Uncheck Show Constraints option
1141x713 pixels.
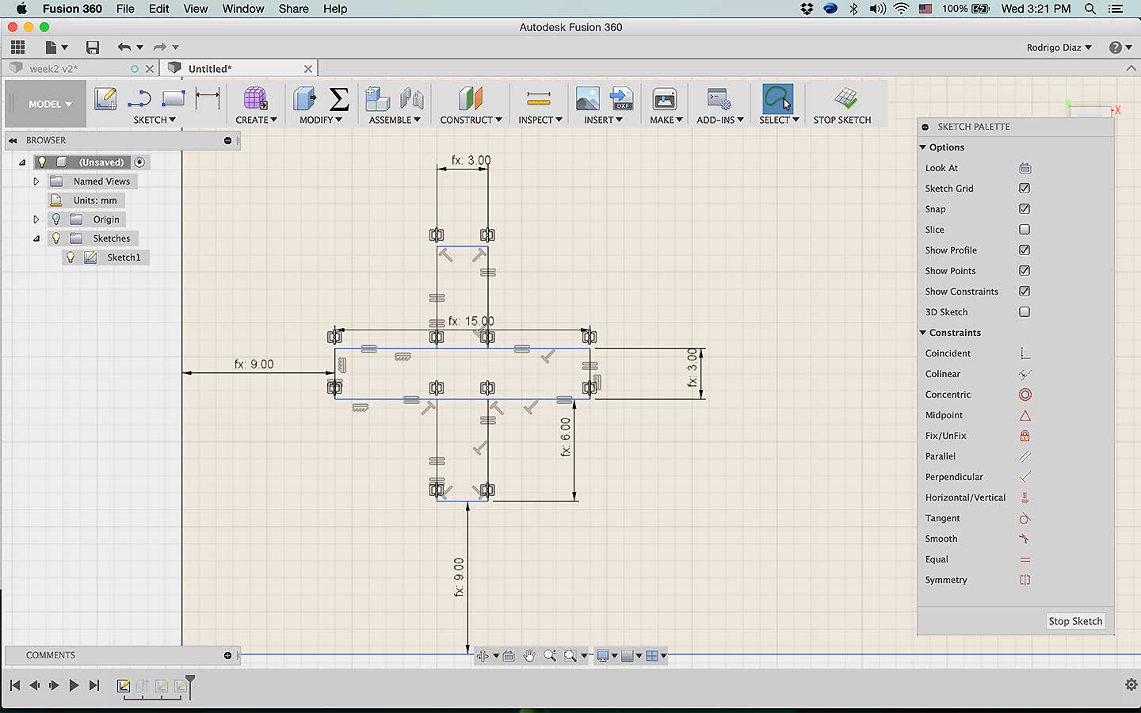[x=1025, y=292]
